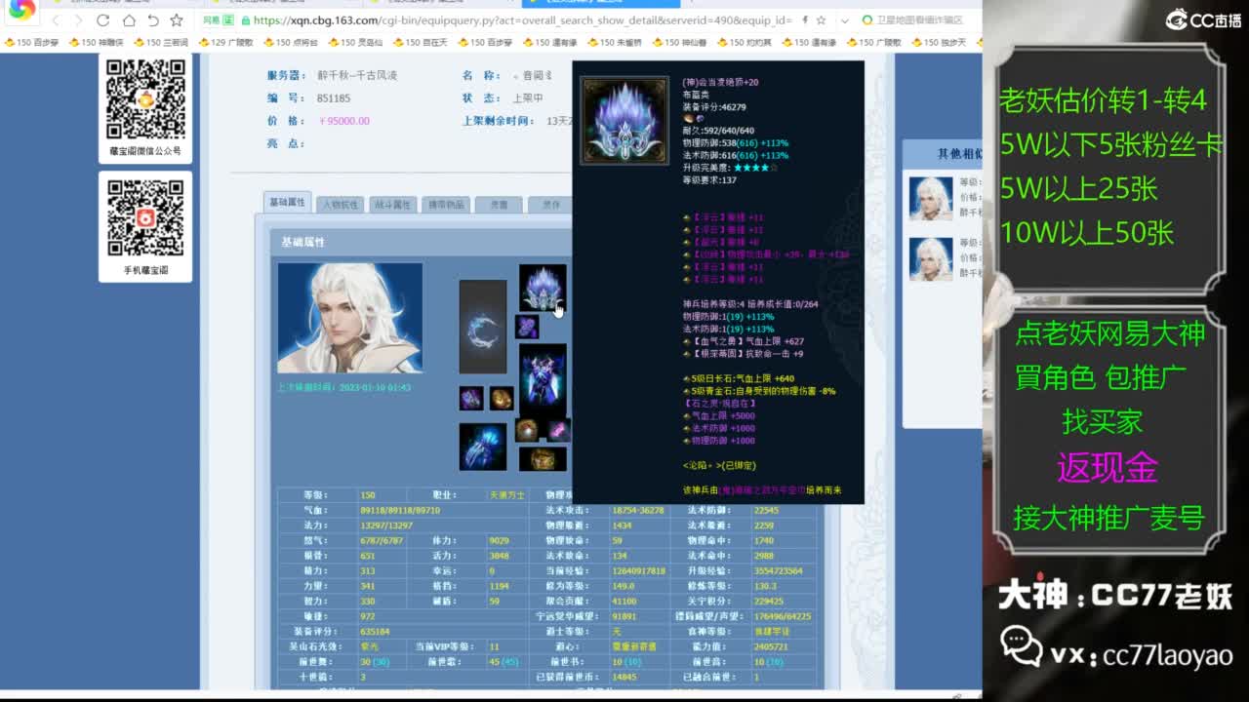Open the 150 灵岛仙 bookmark
The height and width of the screenshot is (702, 1249).
coord(355,43)
